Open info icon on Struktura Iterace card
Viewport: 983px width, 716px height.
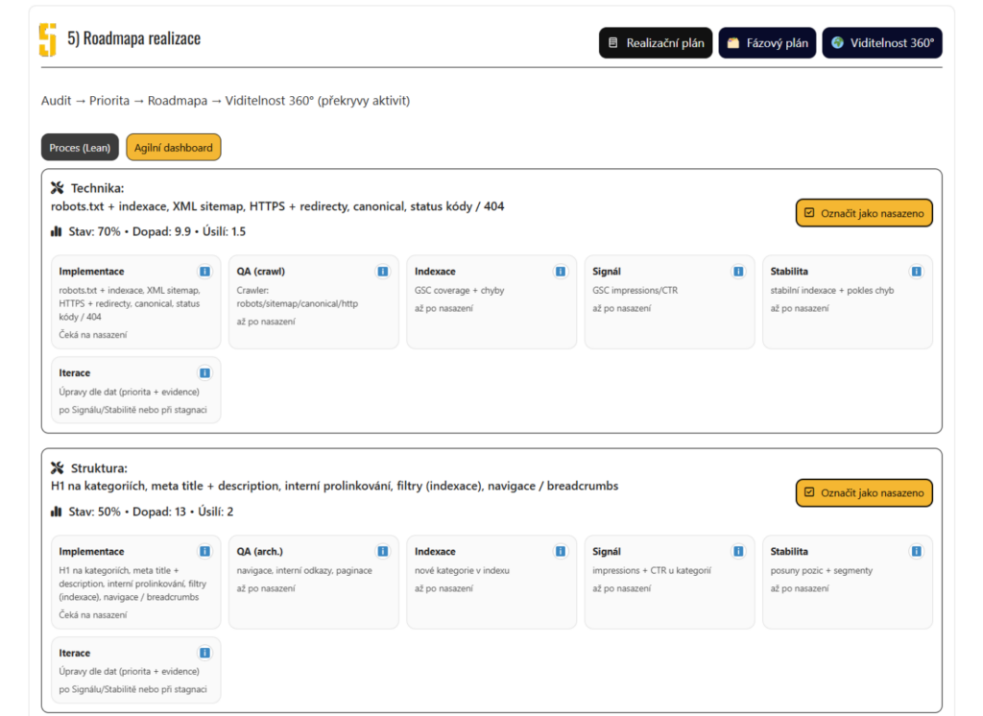tap(204, 653)
